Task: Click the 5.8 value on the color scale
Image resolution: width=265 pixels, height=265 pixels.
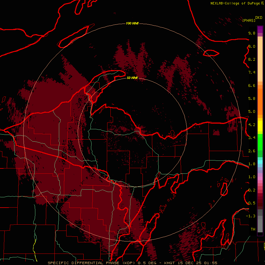Action: click(x=252, y=99)
